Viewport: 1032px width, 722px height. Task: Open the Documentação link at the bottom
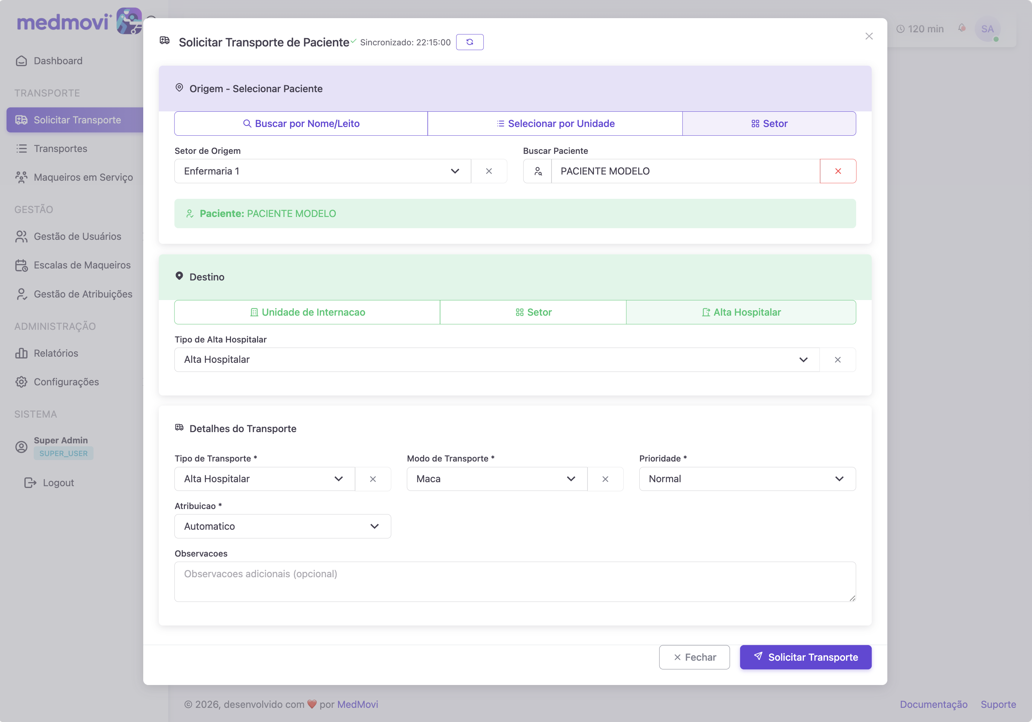click(x=934, y=704)
